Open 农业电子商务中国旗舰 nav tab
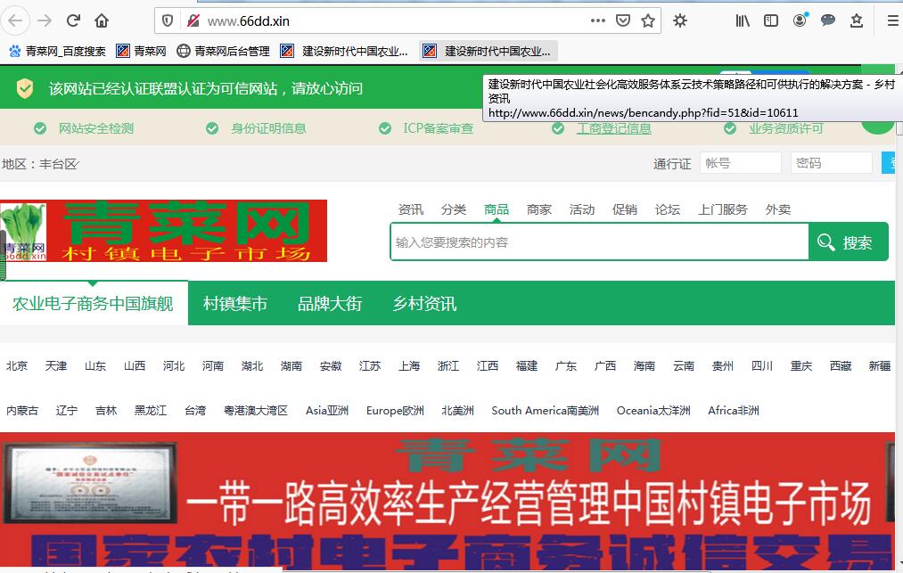Screen dimensions: 903x573 93,304
